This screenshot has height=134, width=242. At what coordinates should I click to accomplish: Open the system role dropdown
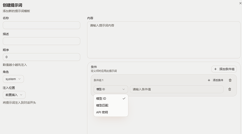pos(13,79)
